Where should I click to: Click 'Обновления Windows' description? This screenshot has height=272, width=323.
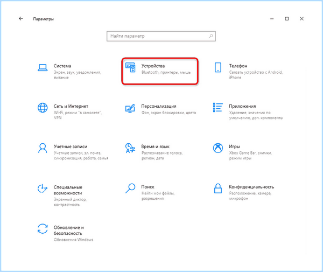74,240
